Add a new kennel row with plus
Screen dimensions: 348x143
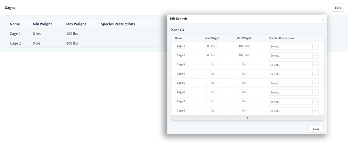click(x=248, y=118)
